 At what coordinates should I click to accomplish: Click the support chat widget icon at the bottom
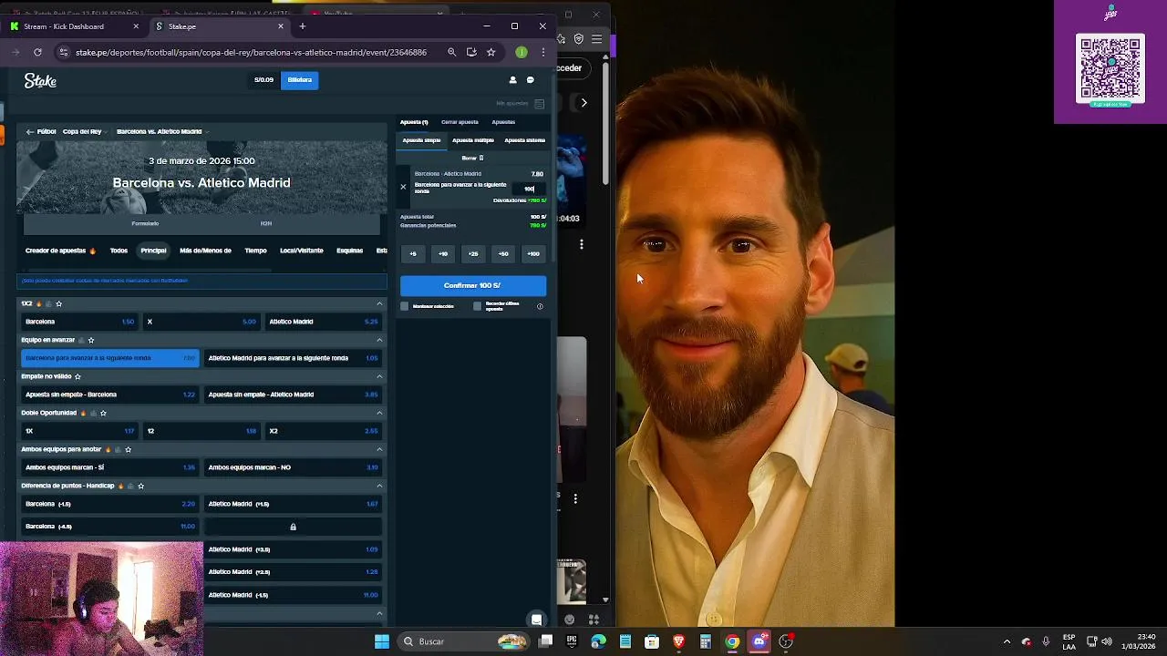click(537, 620)
